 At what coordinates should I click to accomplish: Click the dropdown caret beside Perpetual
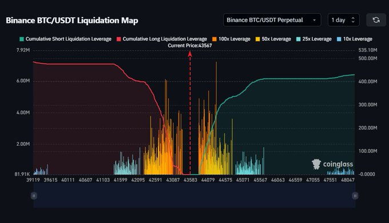pyautogui.click(x=314, y=20)
